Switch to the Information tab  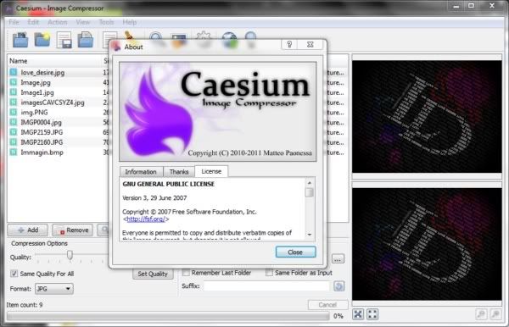click(x=141, y=172)
